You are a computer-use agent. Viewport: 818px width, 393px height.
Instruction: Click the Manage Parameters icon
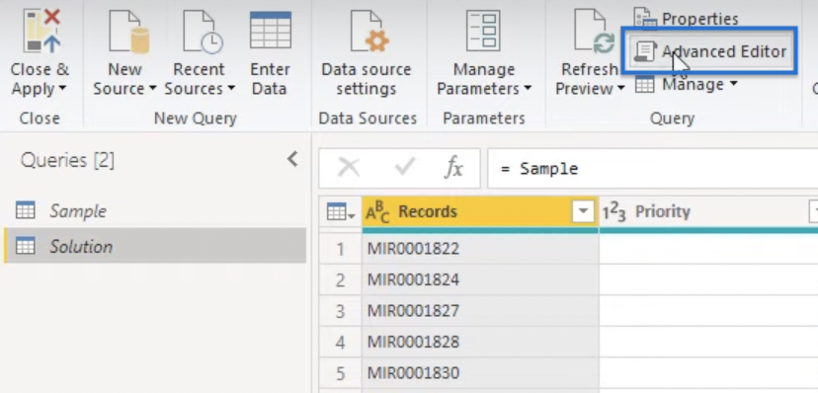pyautogui.click(x=483, y=32)
